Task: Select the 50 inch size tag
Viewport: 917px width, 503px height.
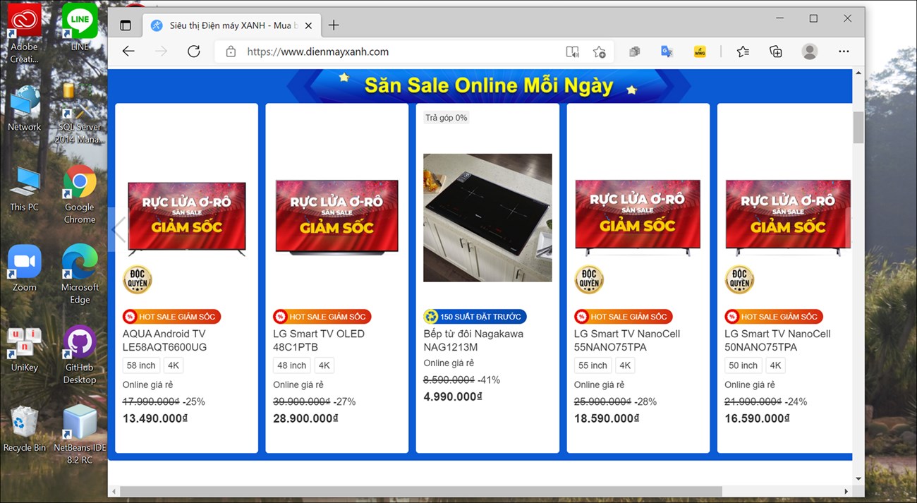Action: click(x=743, y=365)
